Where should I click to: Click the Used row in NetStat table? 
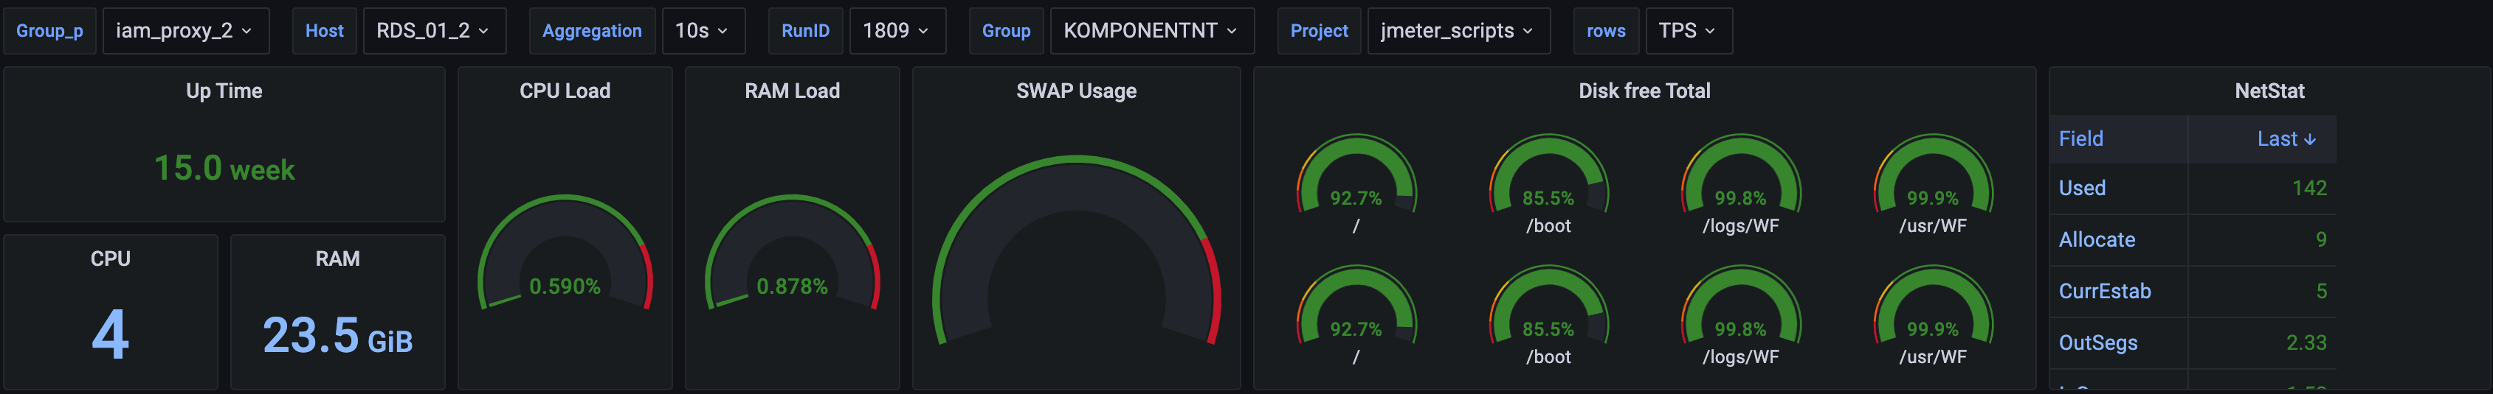2193,189
